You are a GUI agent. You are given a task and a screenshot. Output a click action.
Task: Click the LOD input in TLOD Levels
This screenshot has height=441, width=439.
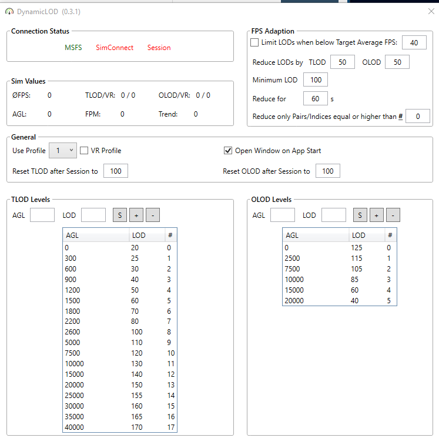pyautogui.click(x=93, y=215)
